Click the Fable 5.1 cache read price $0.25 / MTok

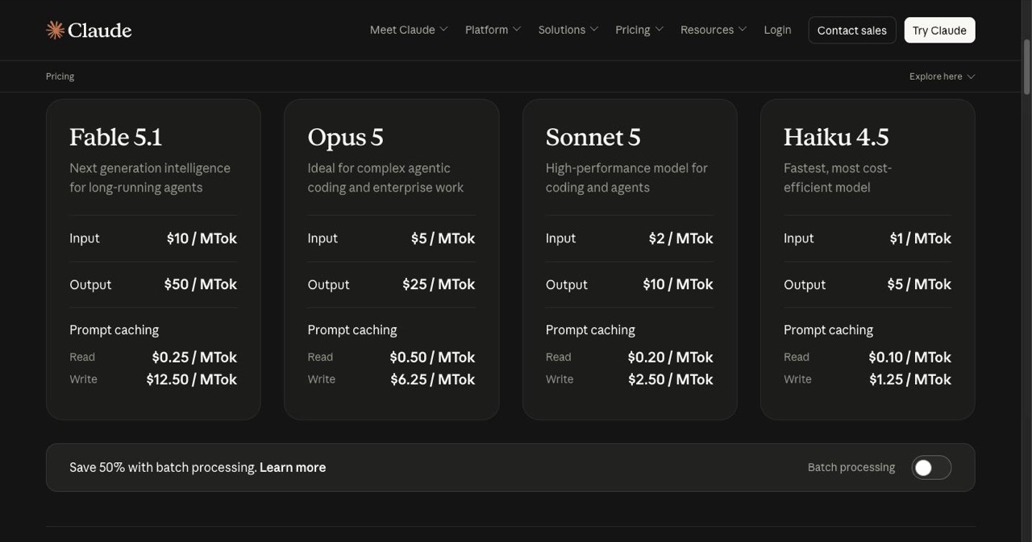coord(194,357)
